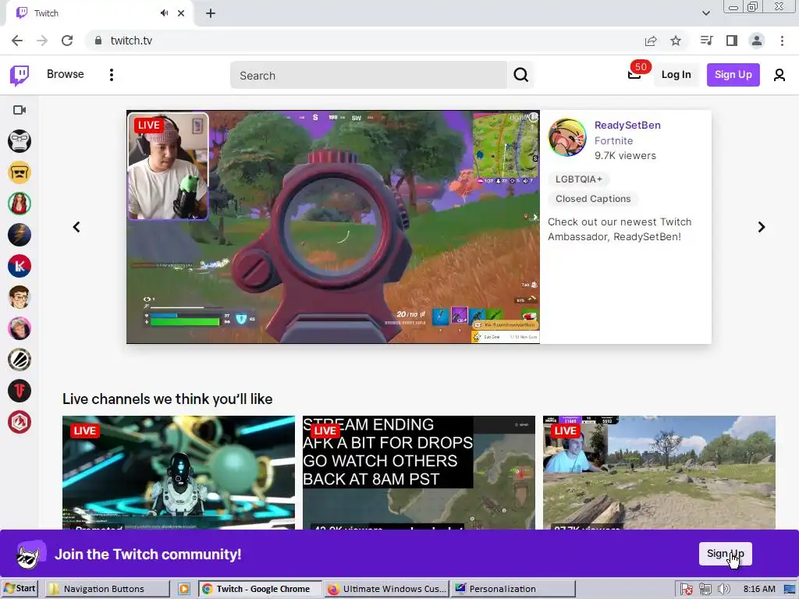Click the purple Sign Up button in header
Screen dimensions: 799x599
click(x=733, y=75)
